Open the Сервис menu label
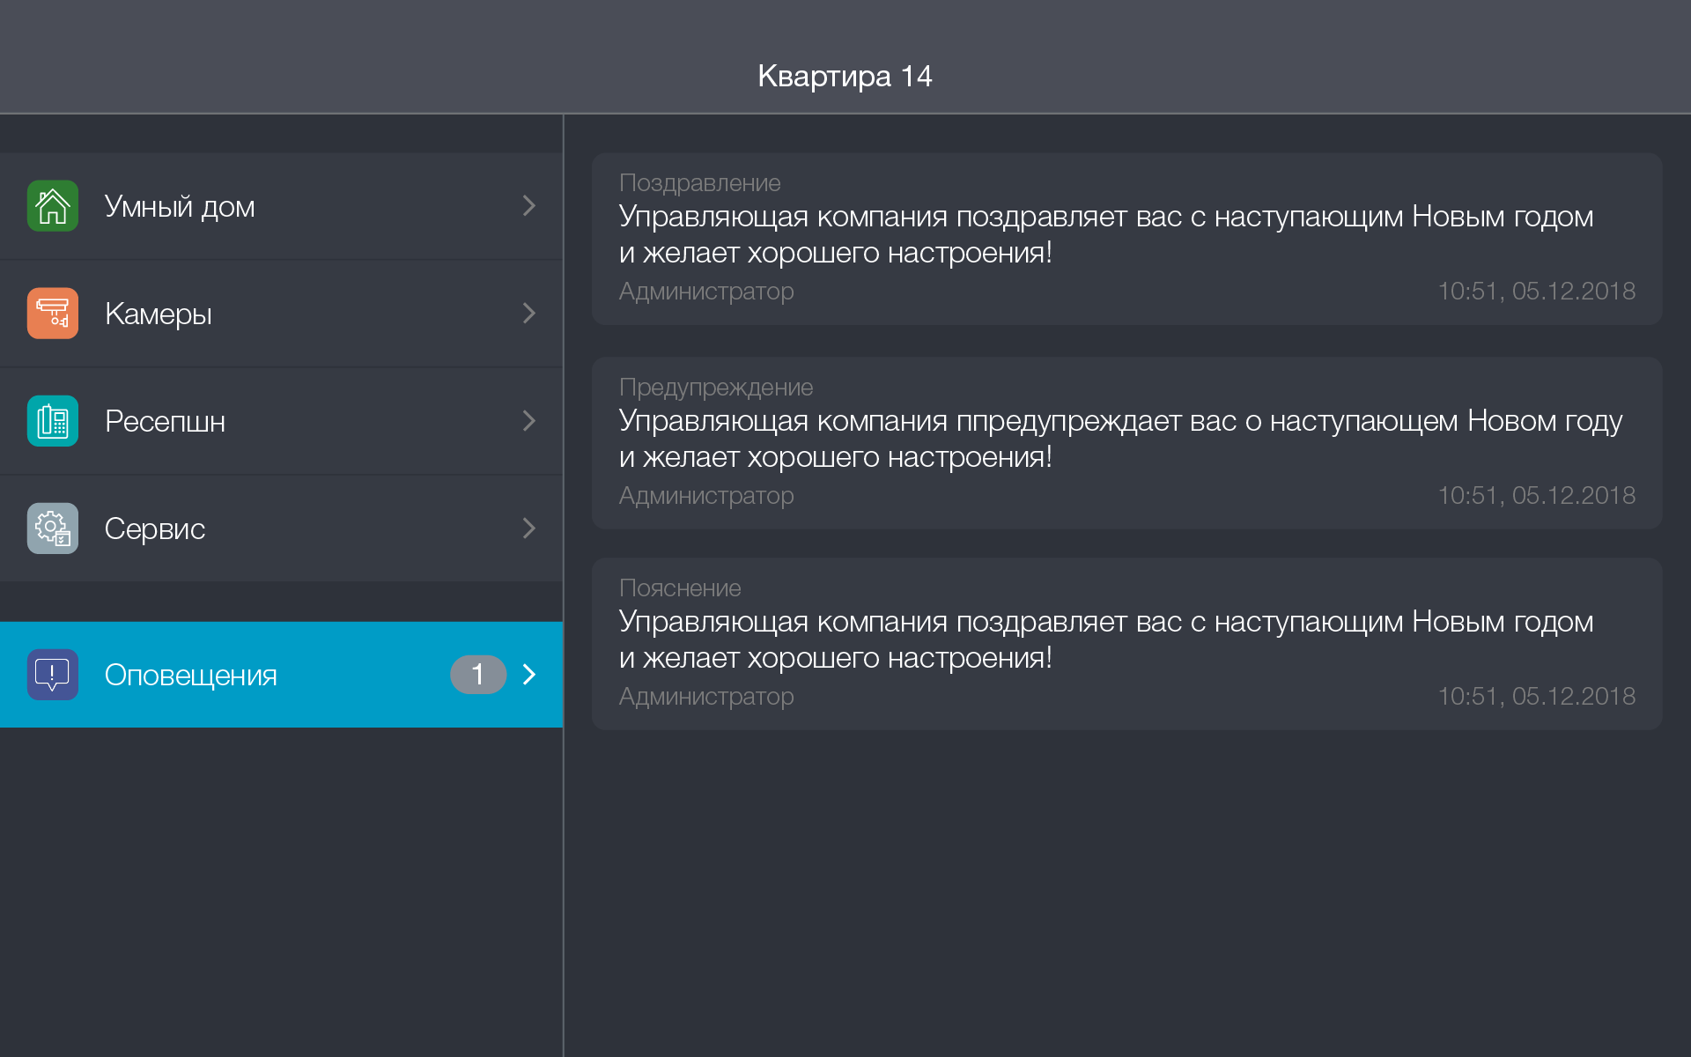This screenshot has height=1057, width=1691. pyautogui.click(x=155, y=528)
